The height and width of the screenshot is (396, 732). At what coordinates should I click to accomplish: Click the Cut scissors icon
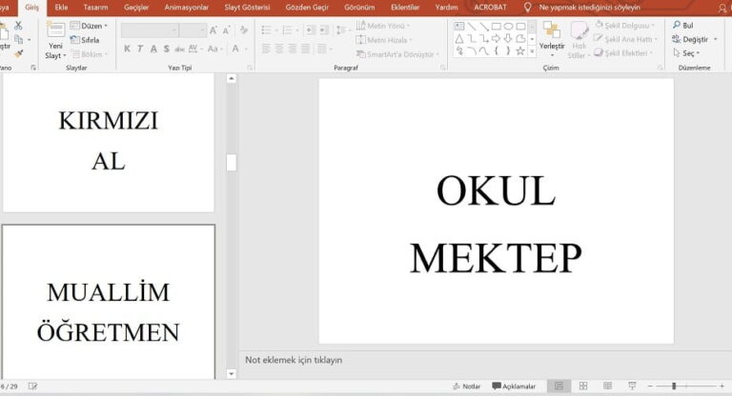[18, 25]
